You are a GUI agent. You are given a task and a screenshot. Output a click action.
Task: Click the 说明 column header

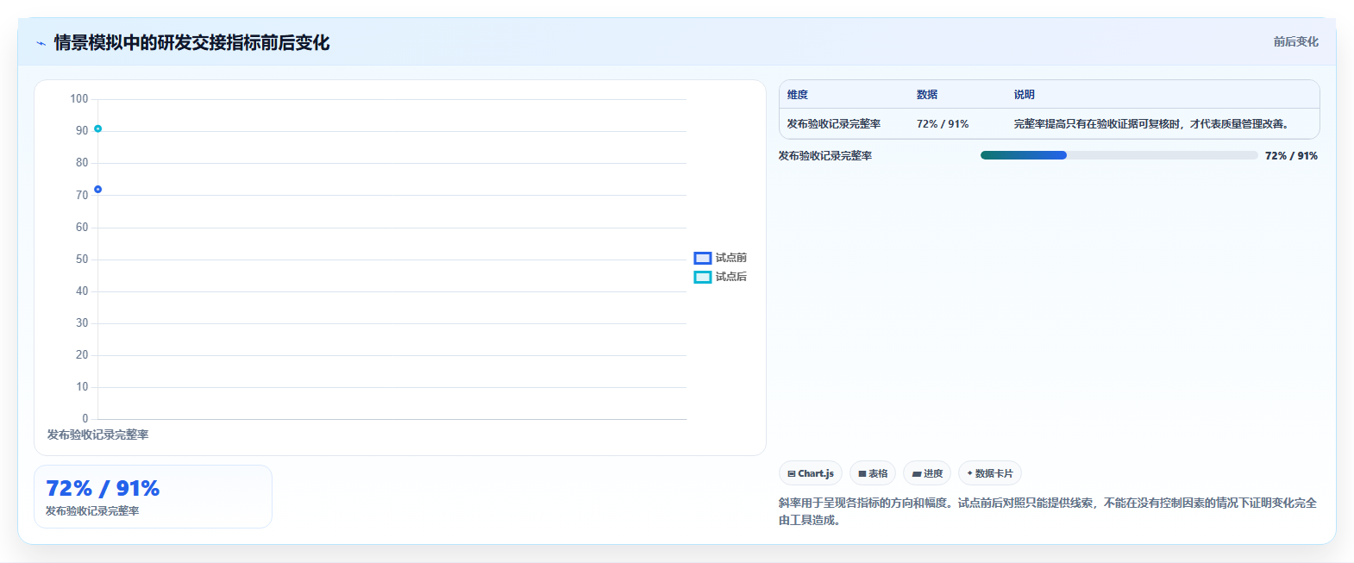pyautogui.click(x=1025, y=95)
